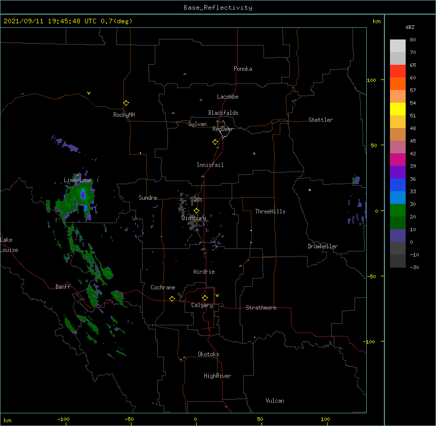The image size is (436, 426).
Task: Click the Innisfail city label
Action: point(210,165)
